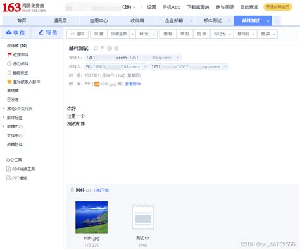Switch to the 通讯录 tab

[x=60, y=21]
